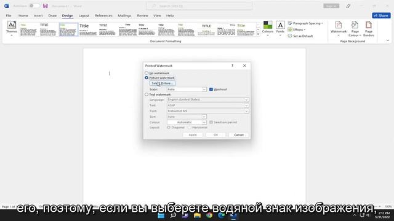
Task: Open the Windows Start menu
Action: pos(161,215)
